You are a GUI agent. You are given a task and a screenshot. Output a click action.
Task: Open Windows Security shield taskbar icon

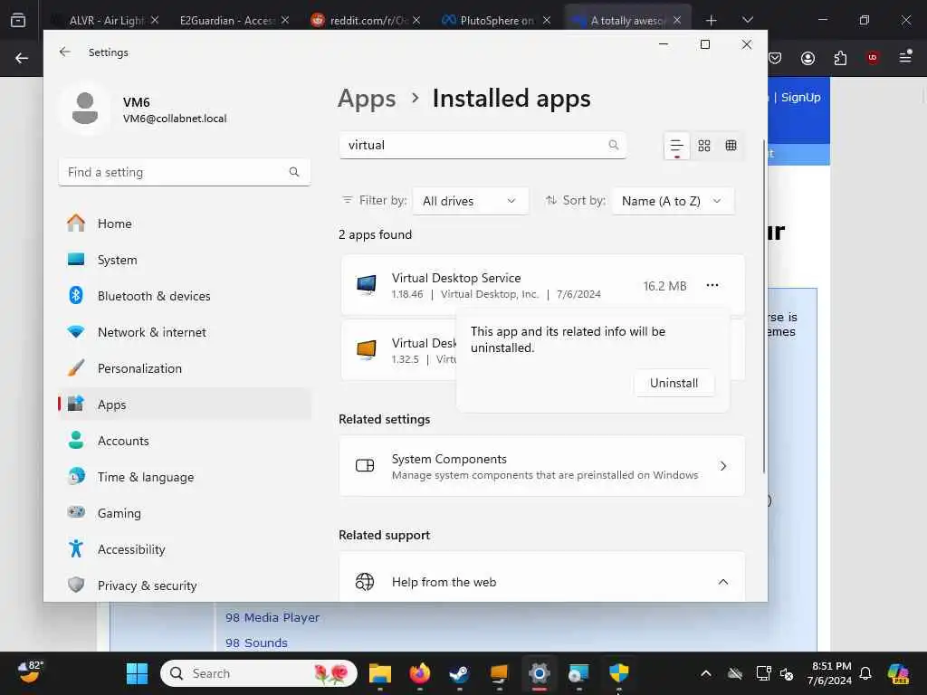[618, 673]
